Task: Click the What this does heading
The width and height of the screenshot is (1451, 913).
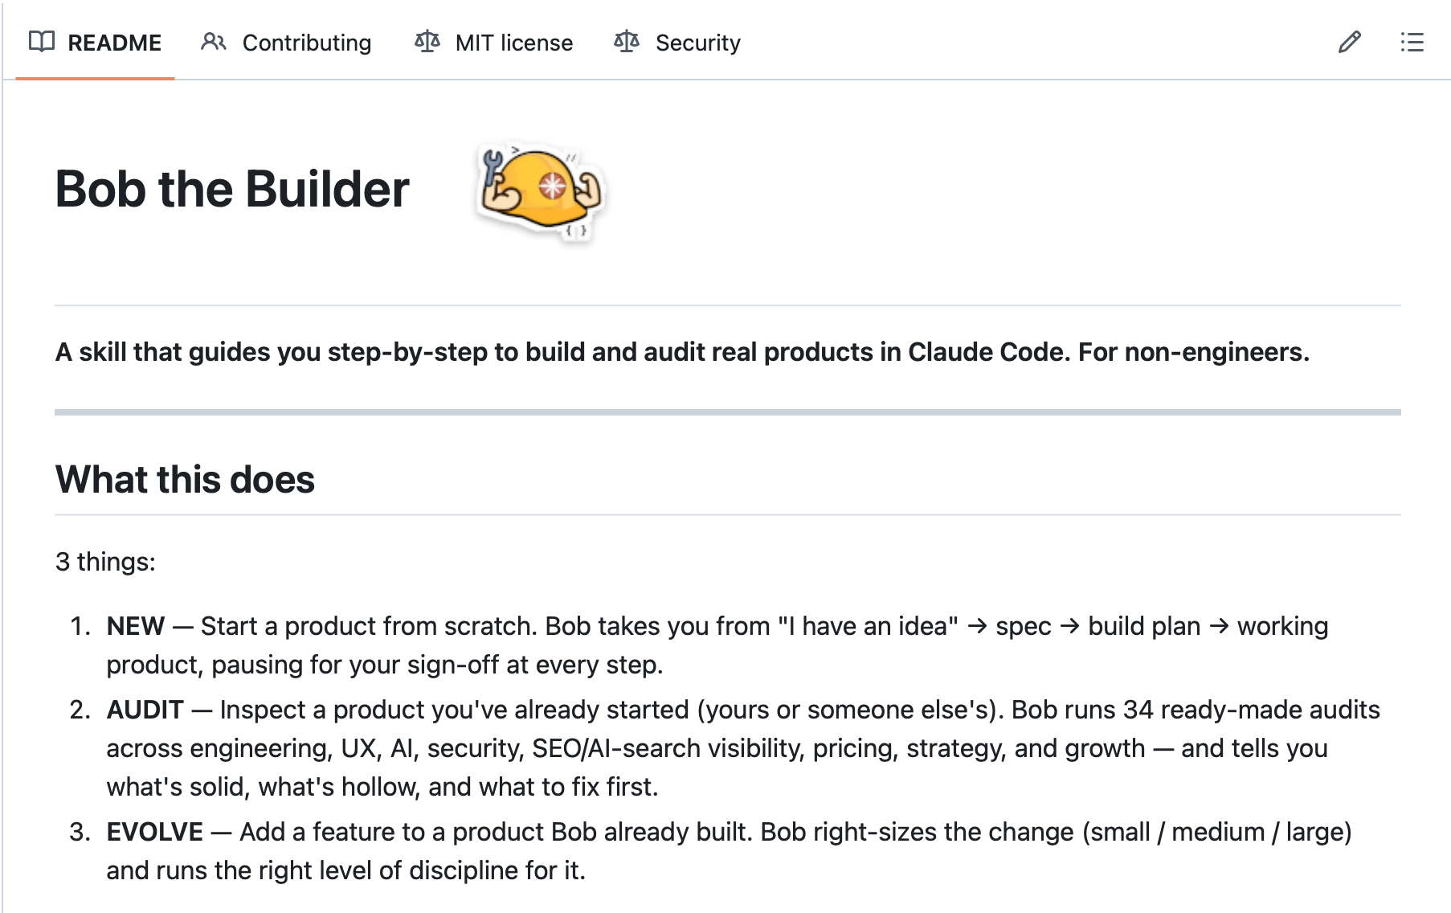Action: point(185,480)
